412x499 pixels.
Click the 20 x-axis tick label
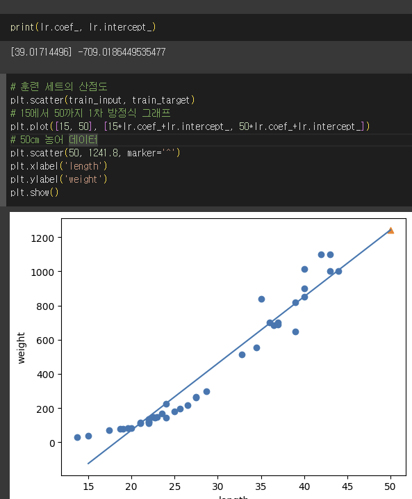[131, 486]
